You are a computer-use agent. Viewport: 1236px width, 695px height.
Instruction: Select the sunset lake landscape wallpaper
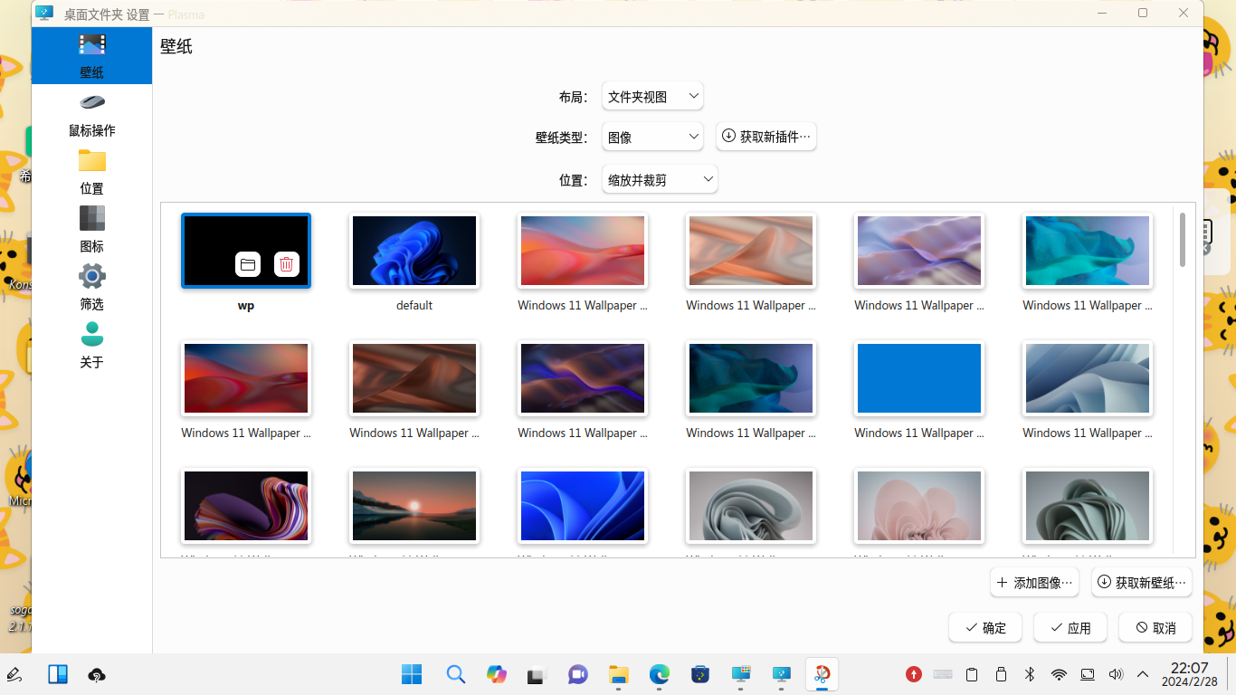click(x=414, y=506)
